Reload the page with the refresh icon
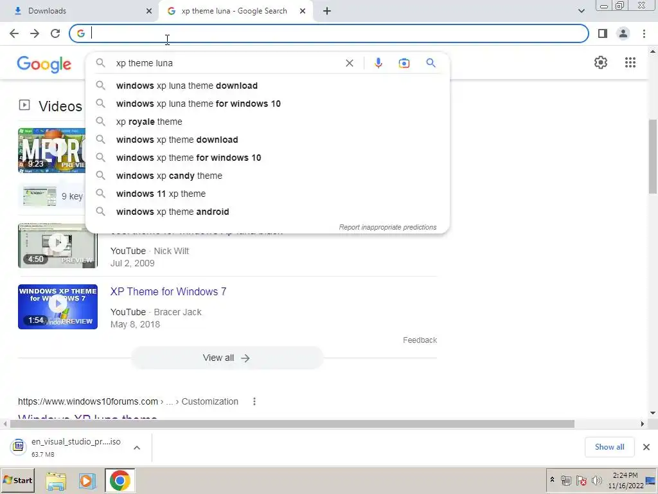 click(x=55, y=33)
